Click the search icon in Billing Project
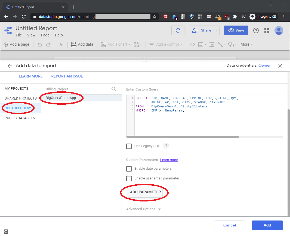Image resolution: width=290 pixels, height=236 pixels. pos(114,89)
